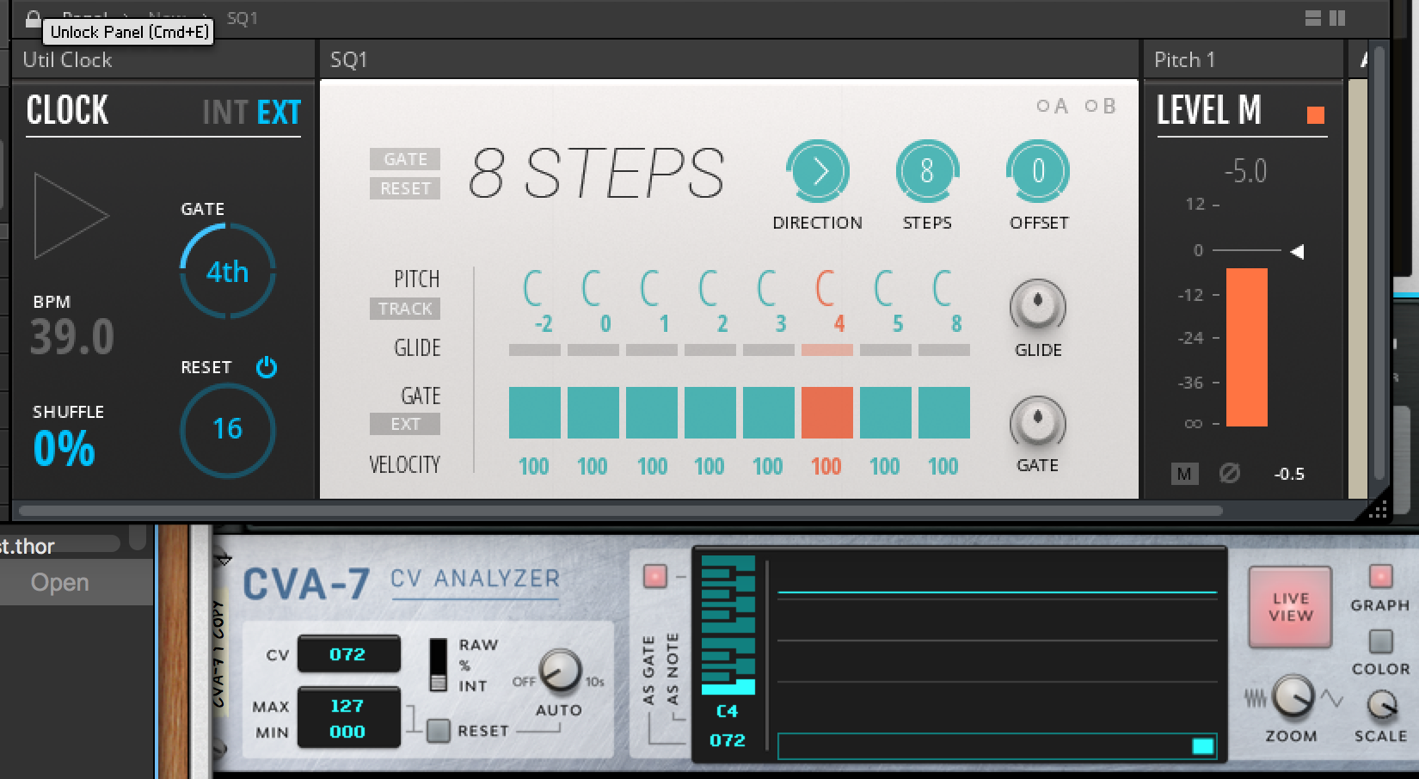1419x779 pixels.
Task: Toggle the CVA-7 GRAPH button
Action: tap(1380, 575)
